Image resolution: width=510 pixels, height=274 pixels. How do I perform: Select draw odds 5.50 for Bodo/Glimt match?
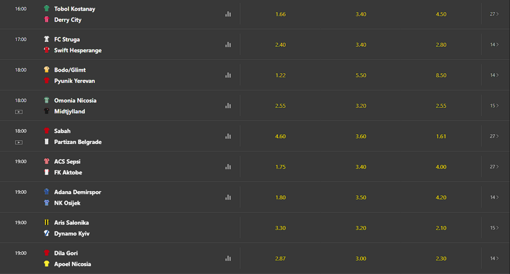pos(361,75)
